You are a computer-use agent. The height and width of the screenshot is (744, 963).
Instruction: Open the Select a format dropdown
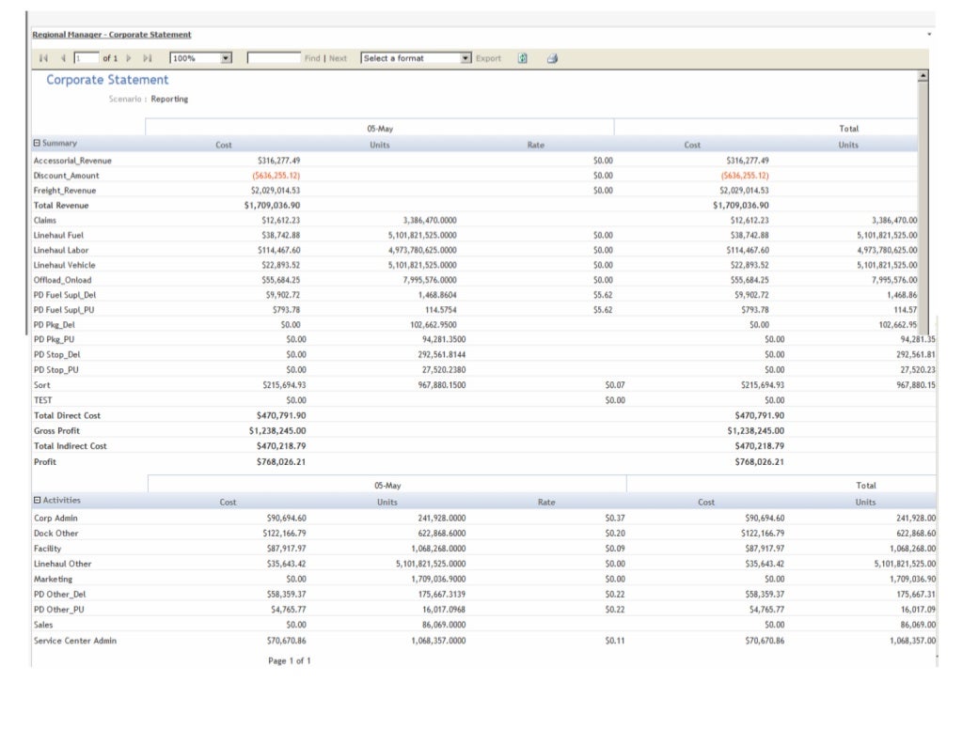tap(466, 58)
